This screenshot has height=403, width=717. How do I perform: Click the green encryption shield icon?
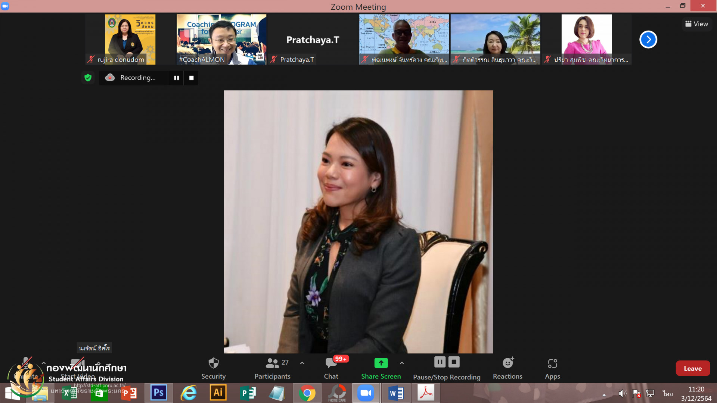click(88, 78)
